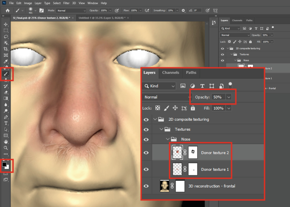Select the Brush tool in the toolbar
The image size is (290, 207).
click(6, 74)
